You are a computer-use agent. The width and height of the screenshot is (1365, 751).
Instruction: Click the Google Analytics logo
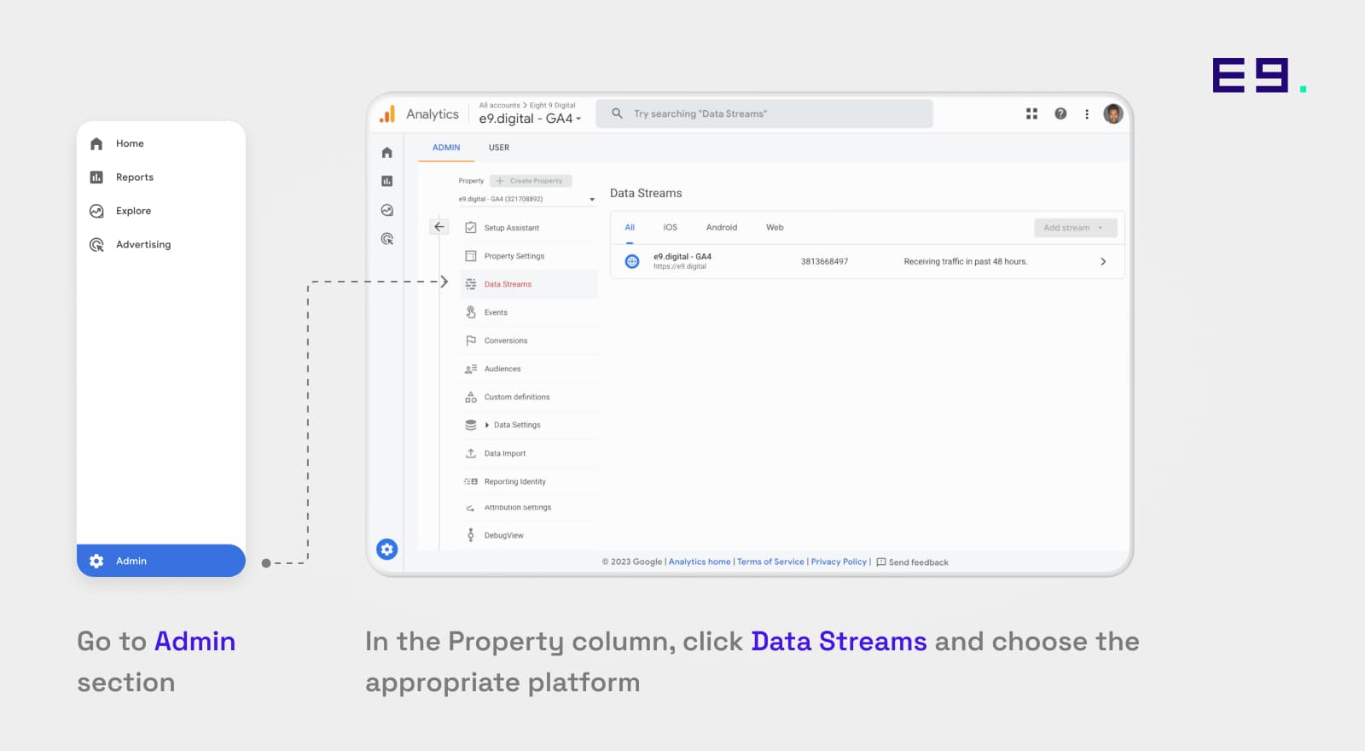(x=387, y=114)
